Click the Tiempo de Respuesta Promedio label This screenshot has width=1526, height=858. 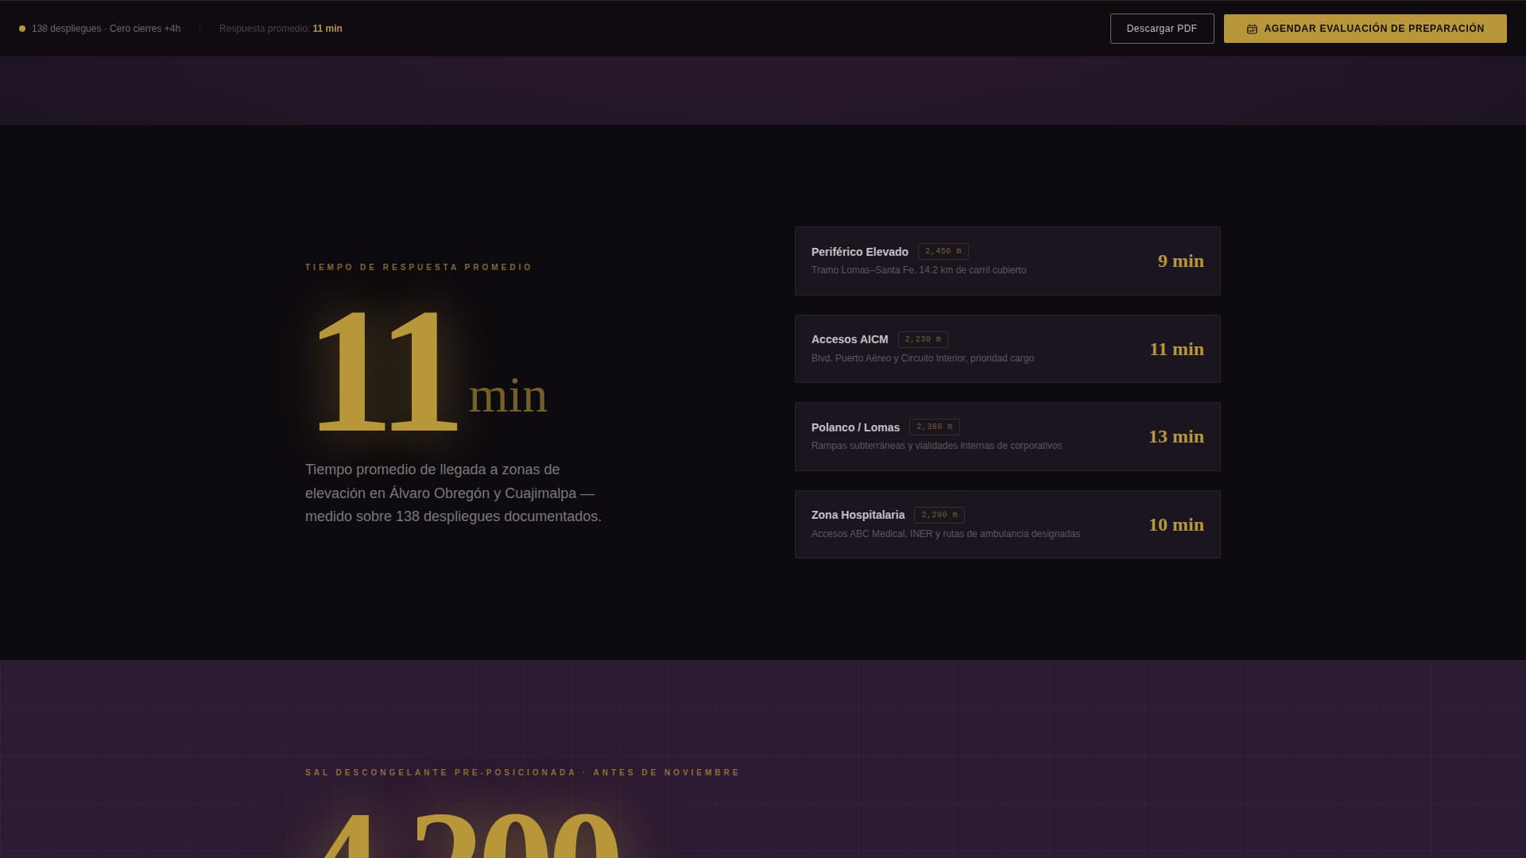pyautogui.click(x=419, y=267)
